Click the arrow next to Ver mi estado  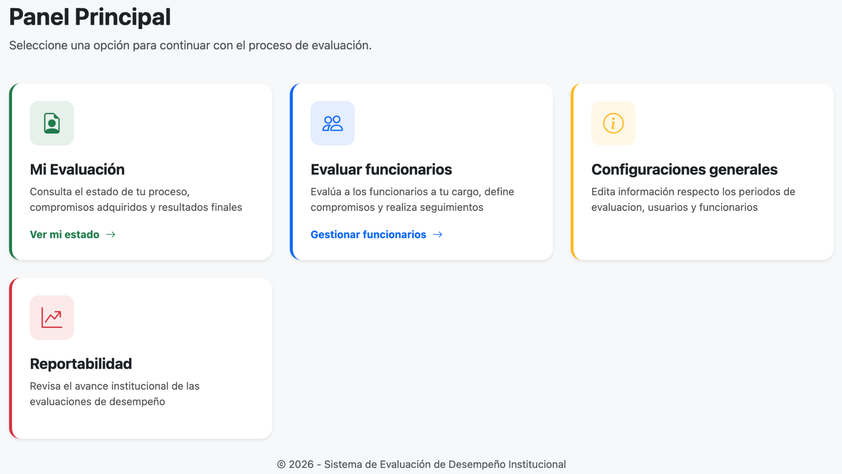click(x=111, y=234)
